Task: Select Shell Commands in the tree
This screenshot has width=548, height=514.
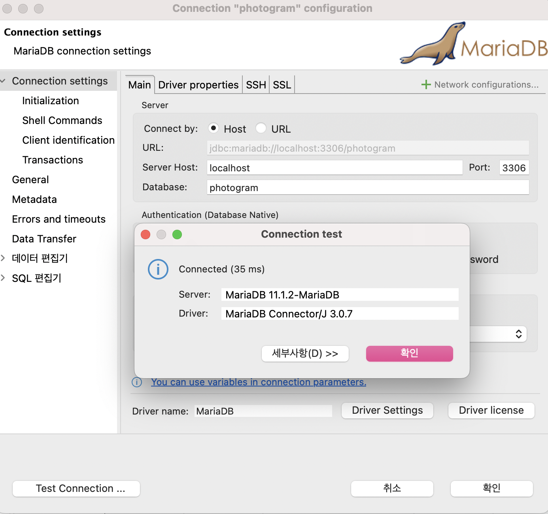Action: (62, 120)
